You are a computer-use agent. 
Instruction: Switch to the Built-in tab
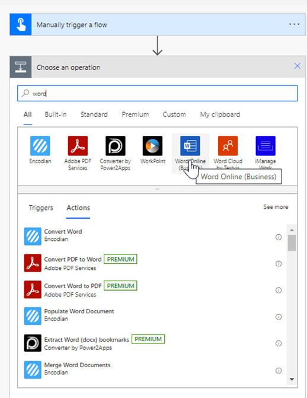tap(56, 114)
